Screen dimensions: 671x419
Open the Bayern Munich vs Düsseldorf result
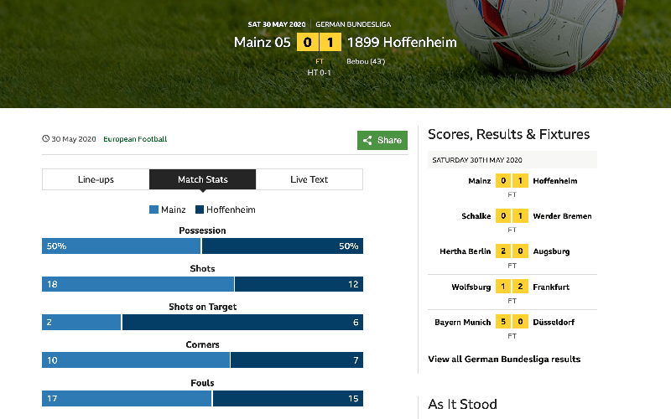pos(512,328)
